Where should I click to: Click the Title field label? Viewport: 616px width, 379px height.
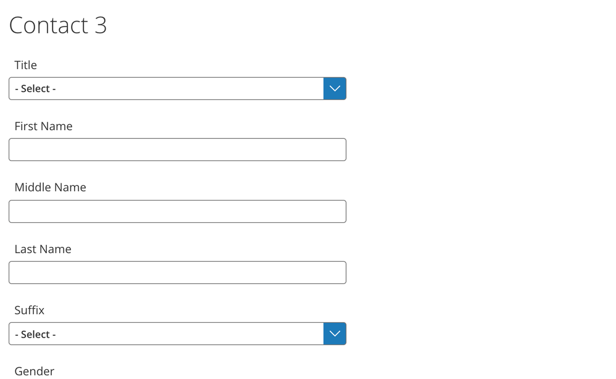[25, 65]
